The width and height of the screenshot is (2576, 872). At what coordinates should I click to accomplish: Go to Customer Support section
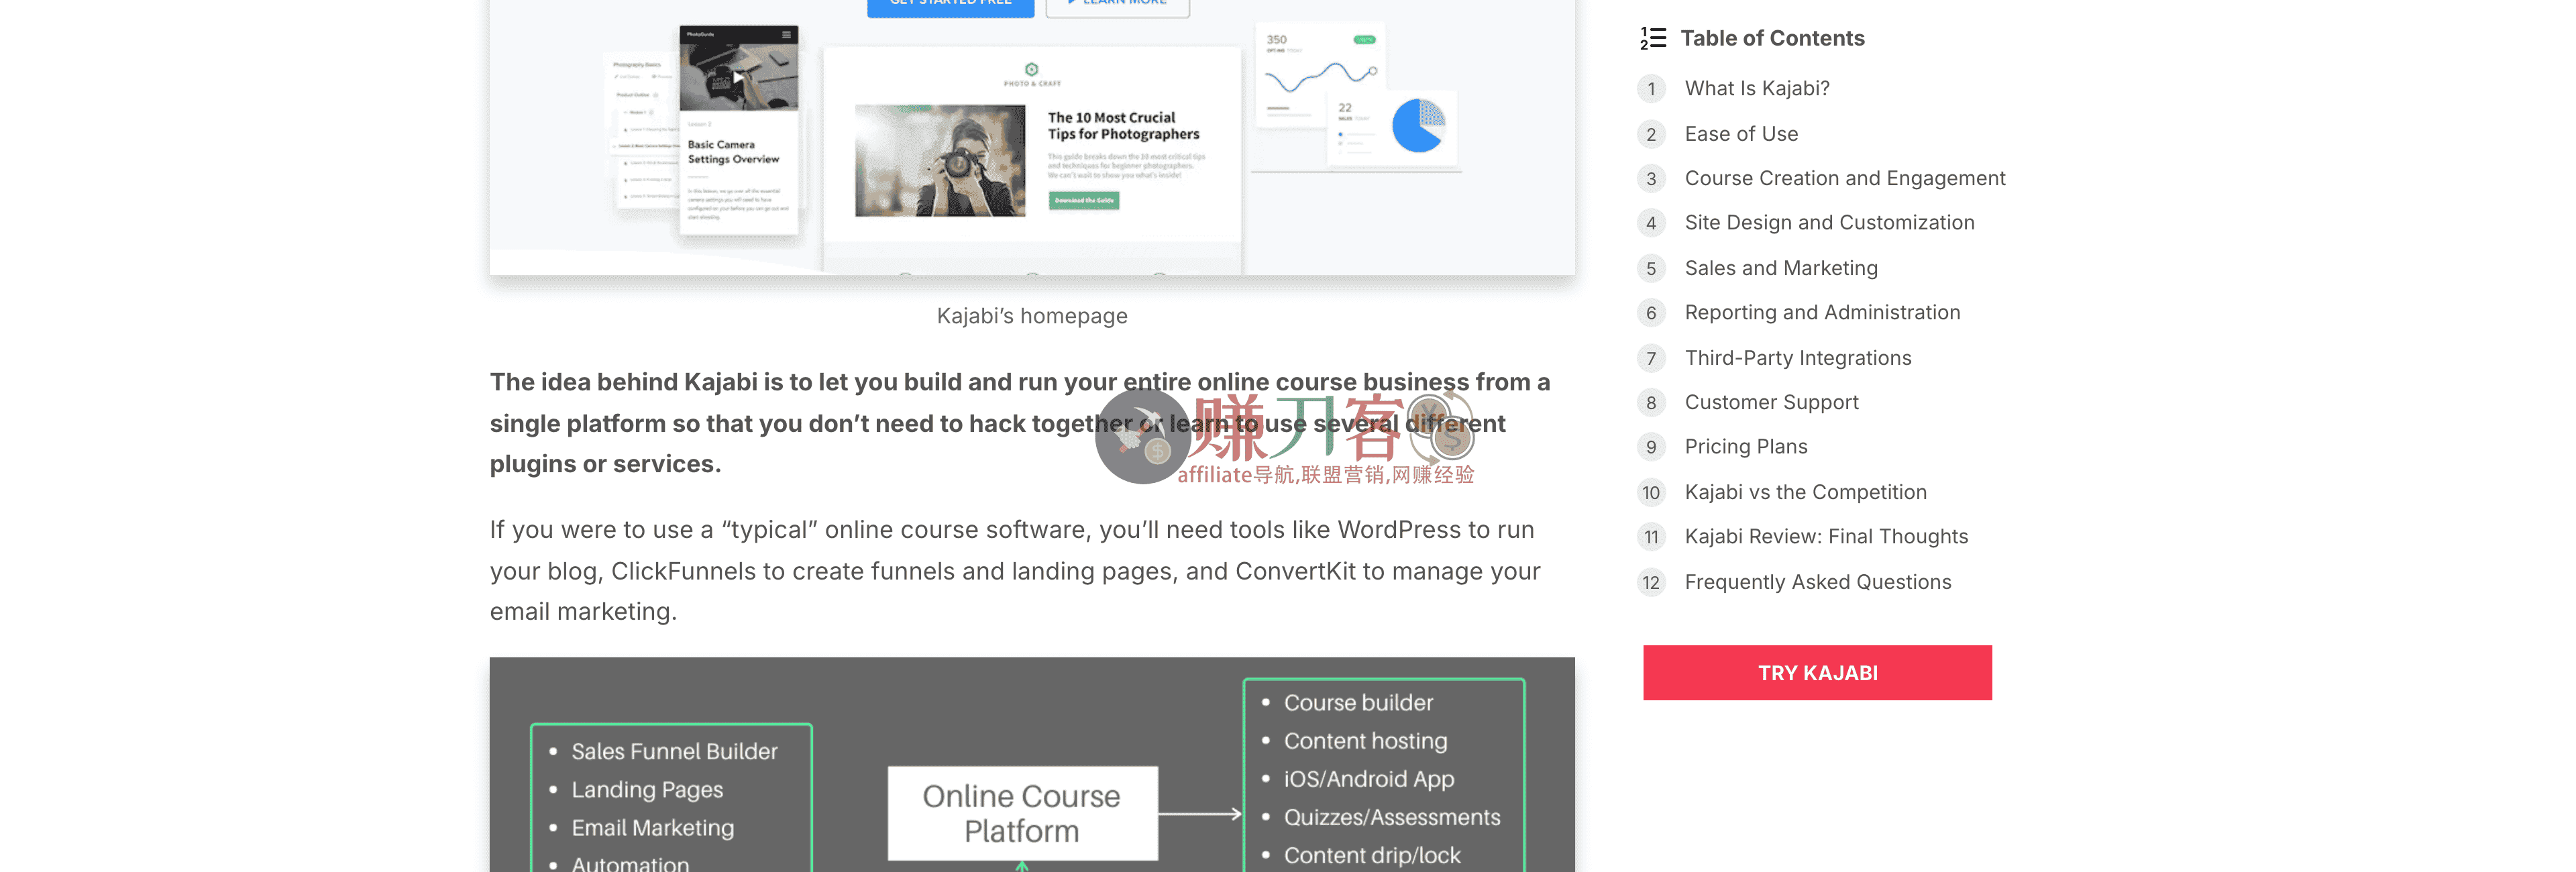(x=1770, y=402)
